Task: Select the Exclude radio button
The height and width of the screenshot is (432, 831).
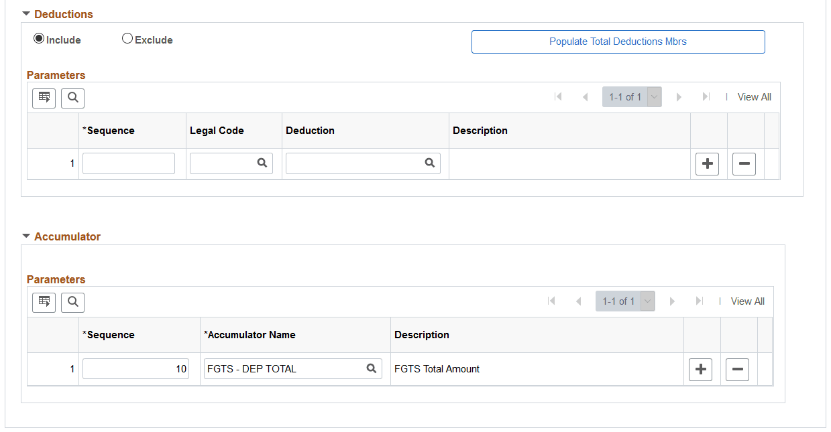Action: point(127,40)
